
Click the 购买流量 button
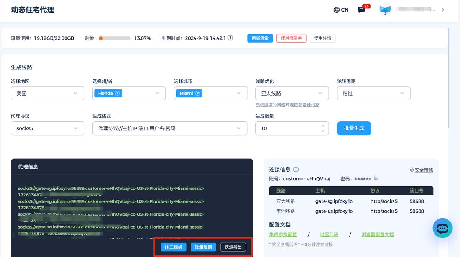pyautogui.click(x=260, y=38)
